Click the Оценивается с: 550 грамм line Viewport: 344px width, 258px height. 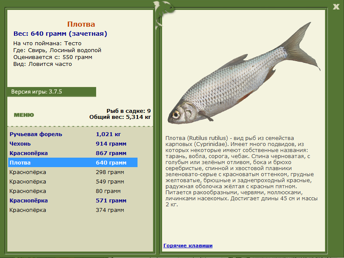pos(53,57)
